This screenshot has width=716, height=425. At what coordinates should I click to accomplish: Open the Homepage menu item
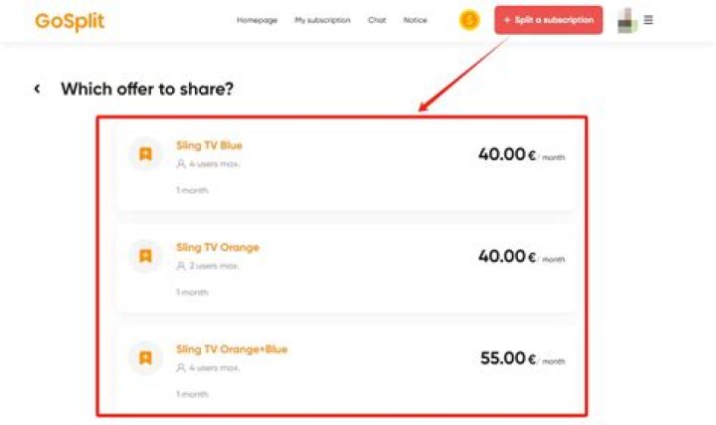[x=258, y=20]
